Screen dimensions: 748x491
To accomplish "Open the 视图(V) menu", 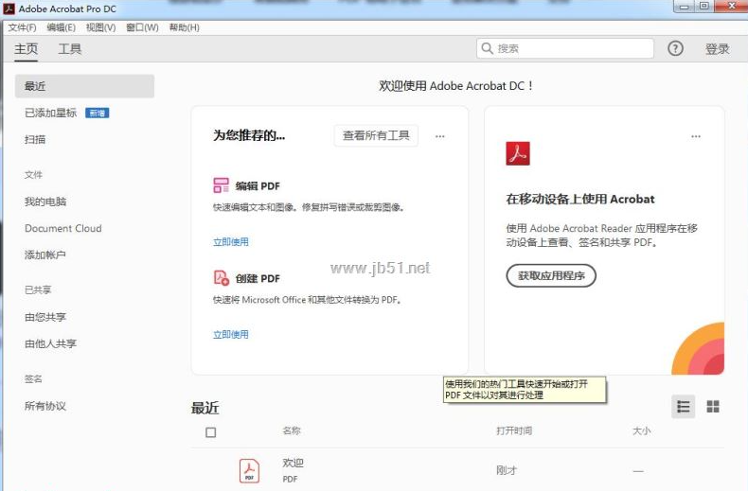I will 100,27.
